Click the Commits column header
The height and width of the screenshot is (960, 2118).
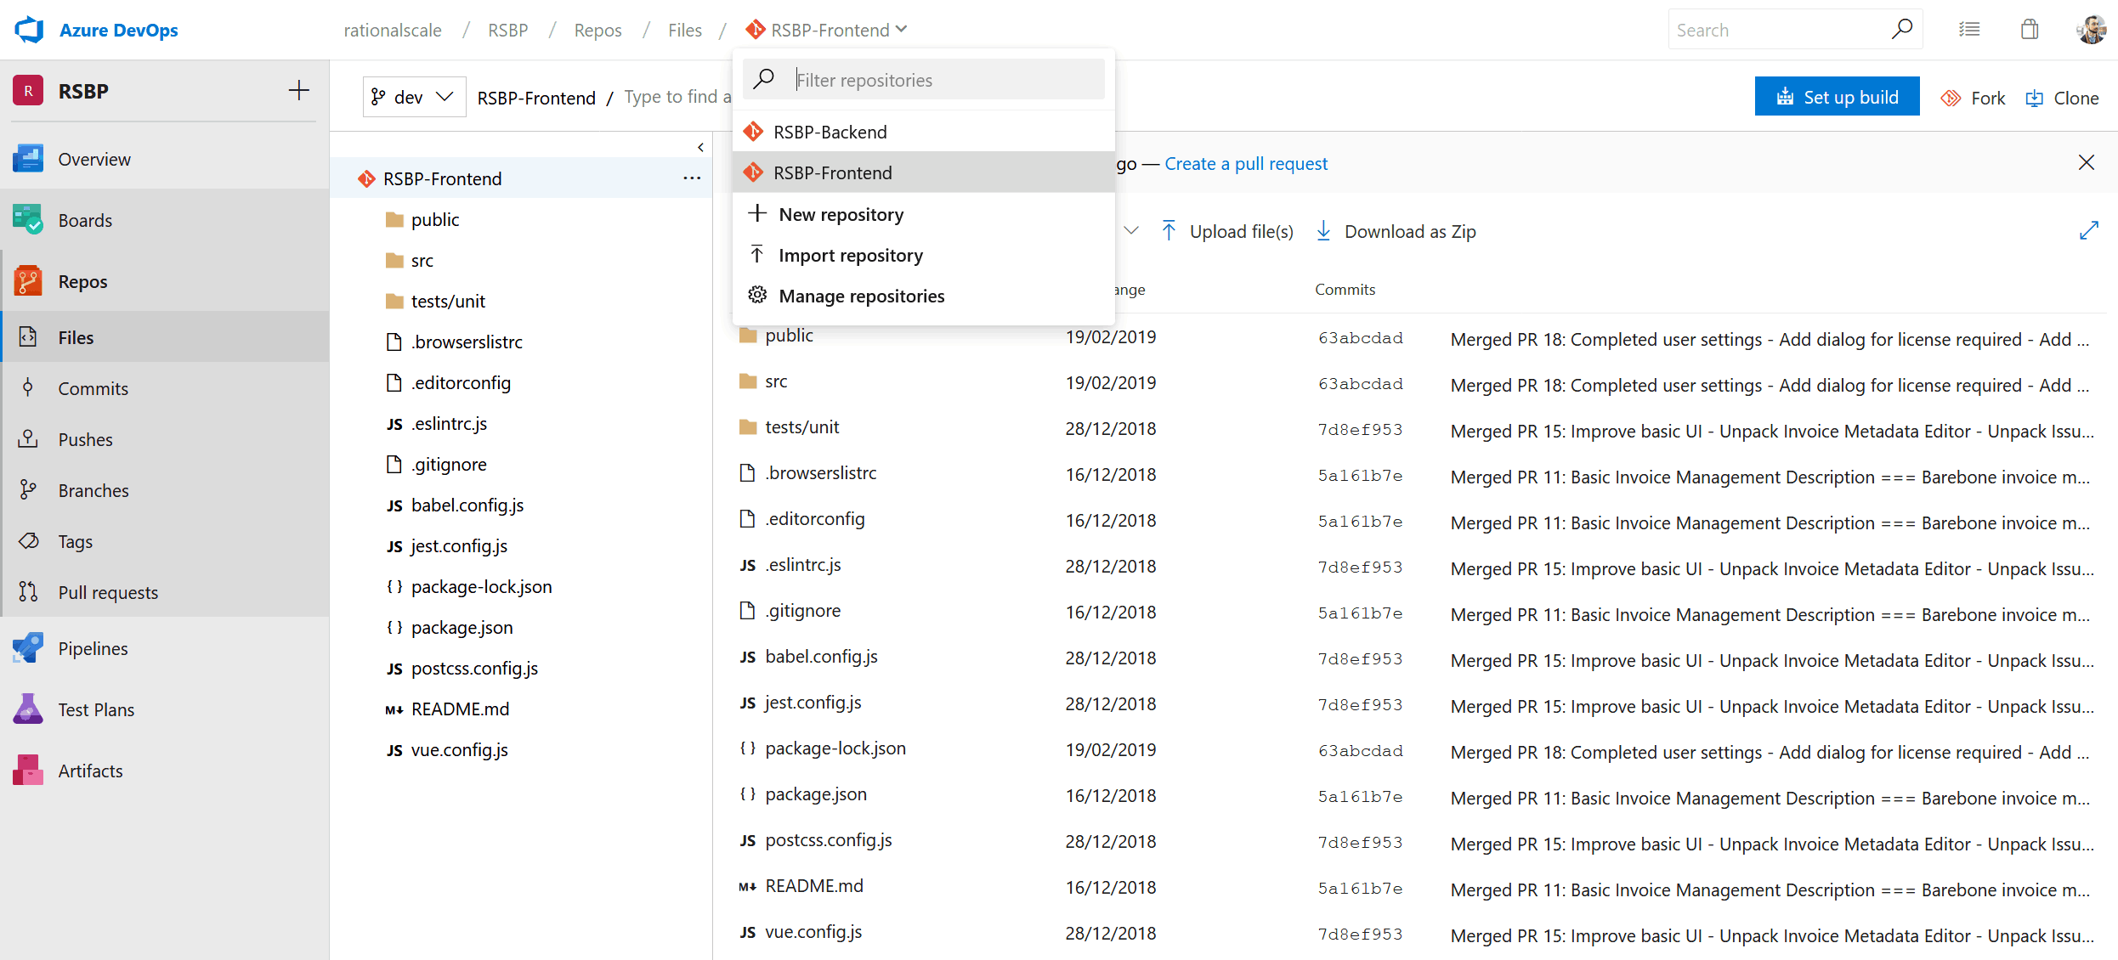pos(1345,289)
